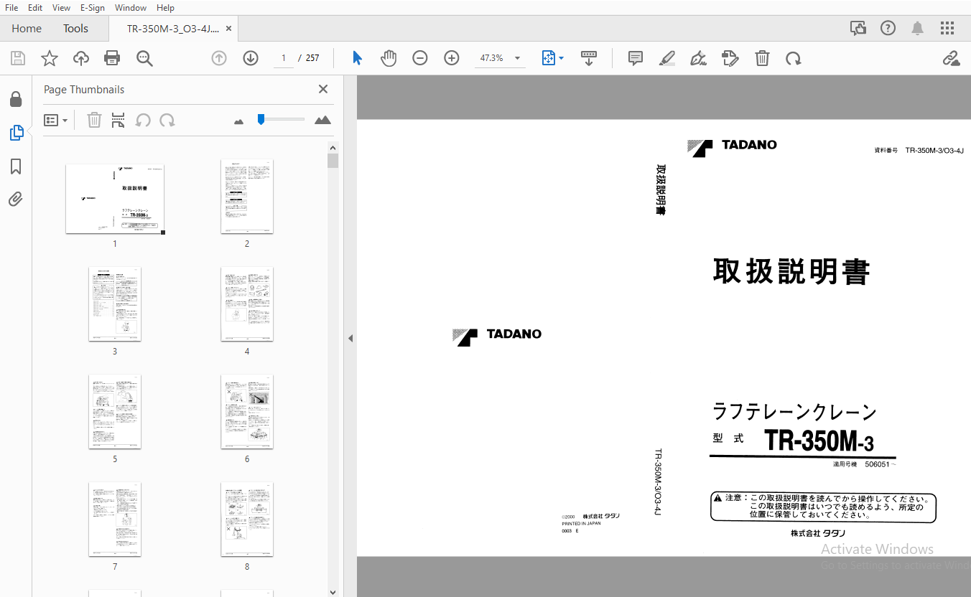Close the TR-350M-3 document tab
The image size is (971, 597).
coord(229,29)
